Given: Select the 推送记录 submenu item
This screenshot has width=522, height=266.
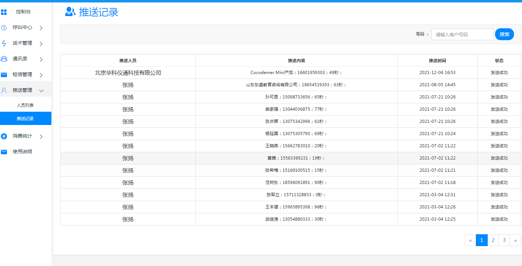Looking at the screenshot, I should 26,118.
